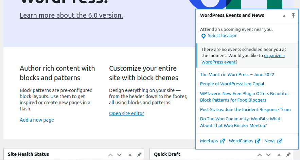Click Add a new page link
Viewport: 300px width, 160px height.
37,120
